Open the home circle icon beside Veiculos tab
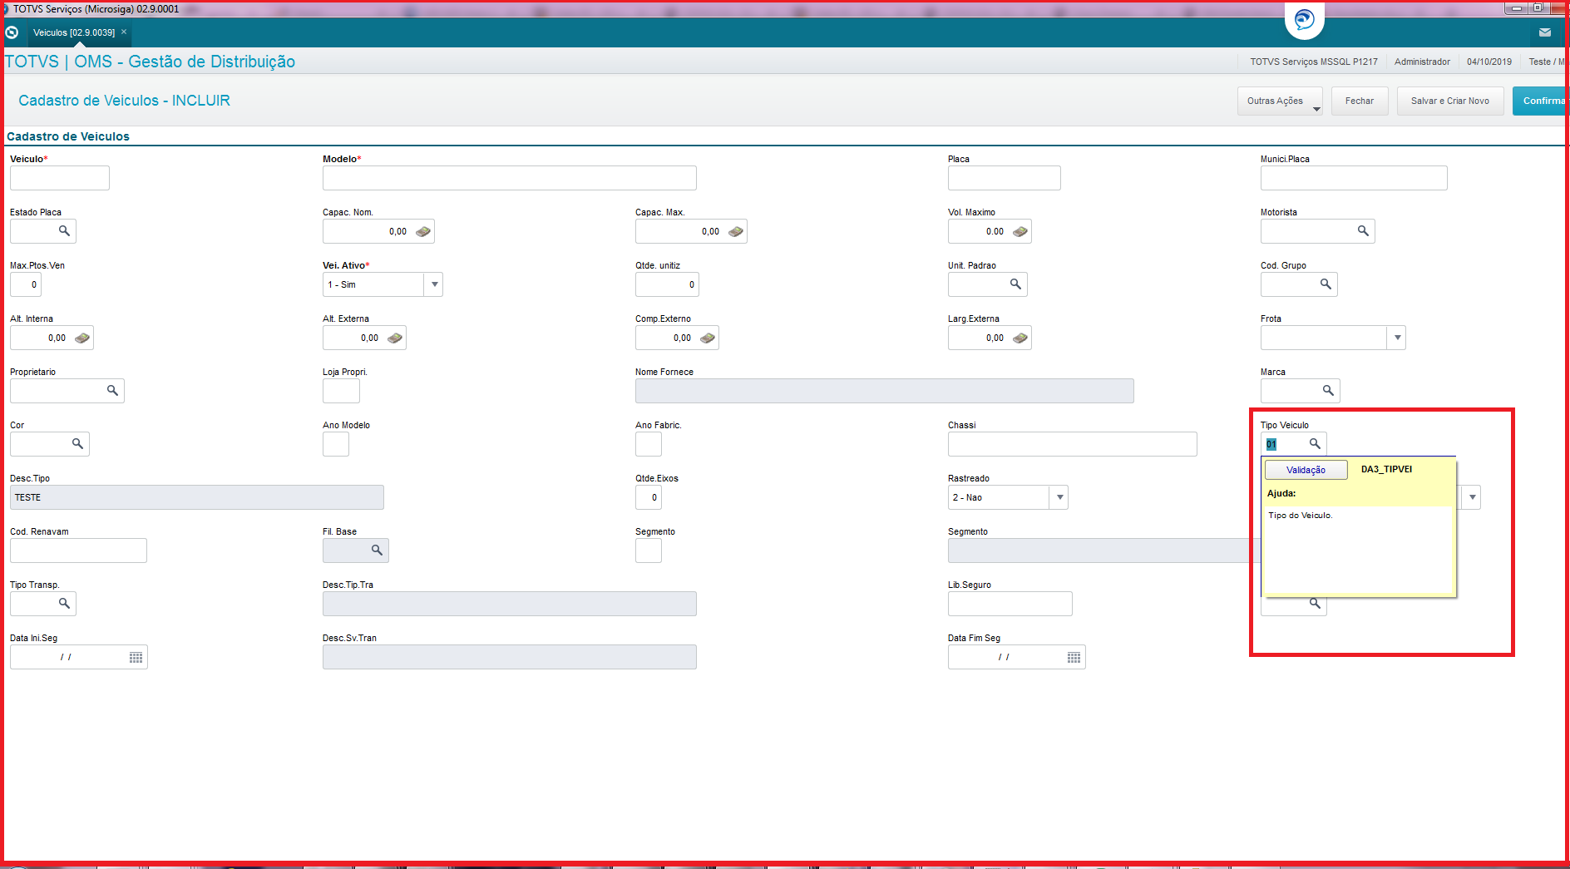Viewport: 1570px width, 869px height. click(12, 32)
